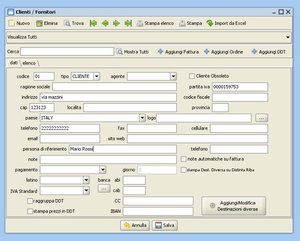The image size is (300, 241).
Task: Click Stampa elenco printer icon
Action: 140,23
